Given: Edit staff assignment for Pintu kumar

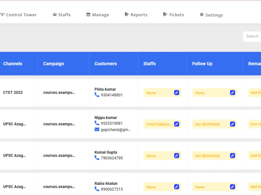Looking at the screenshot, I should click(x=177, y=93).
